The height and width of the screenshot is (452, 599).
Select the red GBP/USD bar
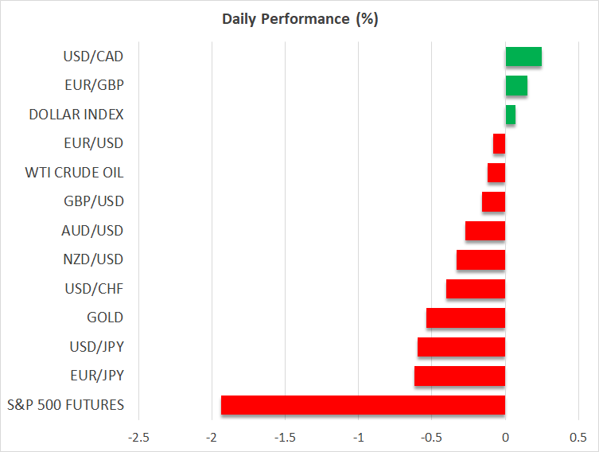point(493,201)
